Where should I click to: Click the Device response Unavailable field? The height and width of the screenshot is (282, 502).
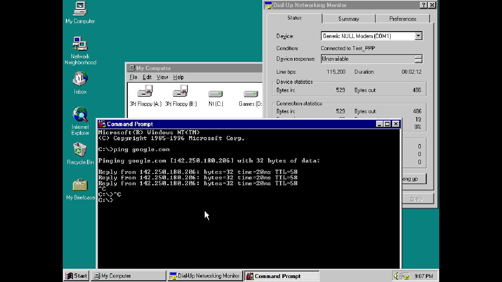pyautogui.click(x=368, y=59)
